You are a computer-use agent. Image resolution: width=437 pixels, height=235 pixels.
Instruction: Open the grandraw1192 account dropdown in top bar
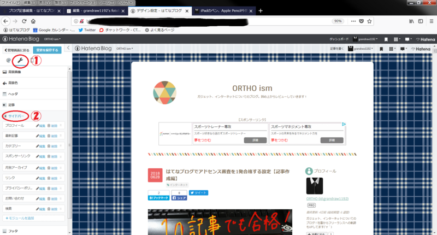(x=365, y=39)
